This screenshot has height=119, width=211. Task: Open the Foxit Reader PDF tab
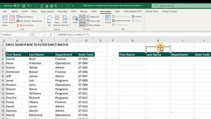point(133,12)
